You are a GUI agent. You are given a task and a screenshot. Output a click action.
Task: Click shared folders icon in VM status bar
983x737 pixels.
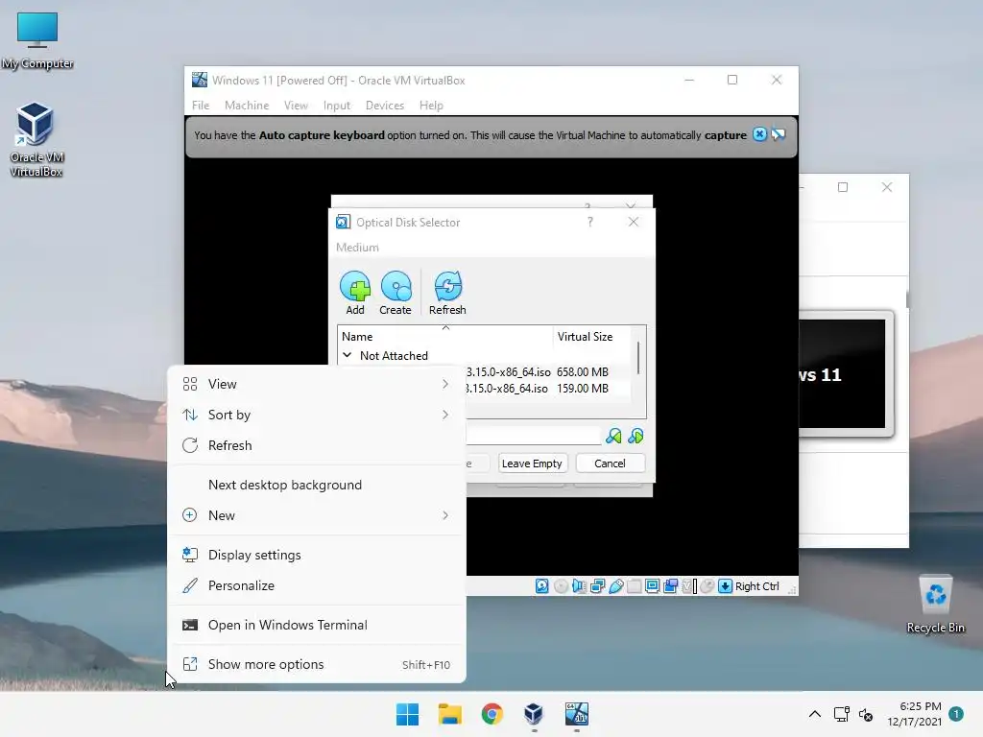coord(635,586)
